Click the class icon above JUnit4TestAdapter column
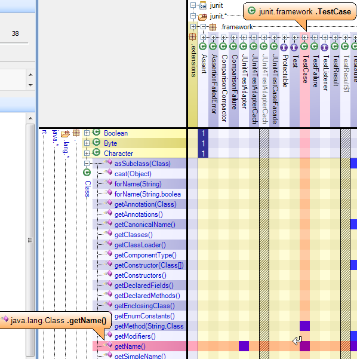 tap(243, 47)
